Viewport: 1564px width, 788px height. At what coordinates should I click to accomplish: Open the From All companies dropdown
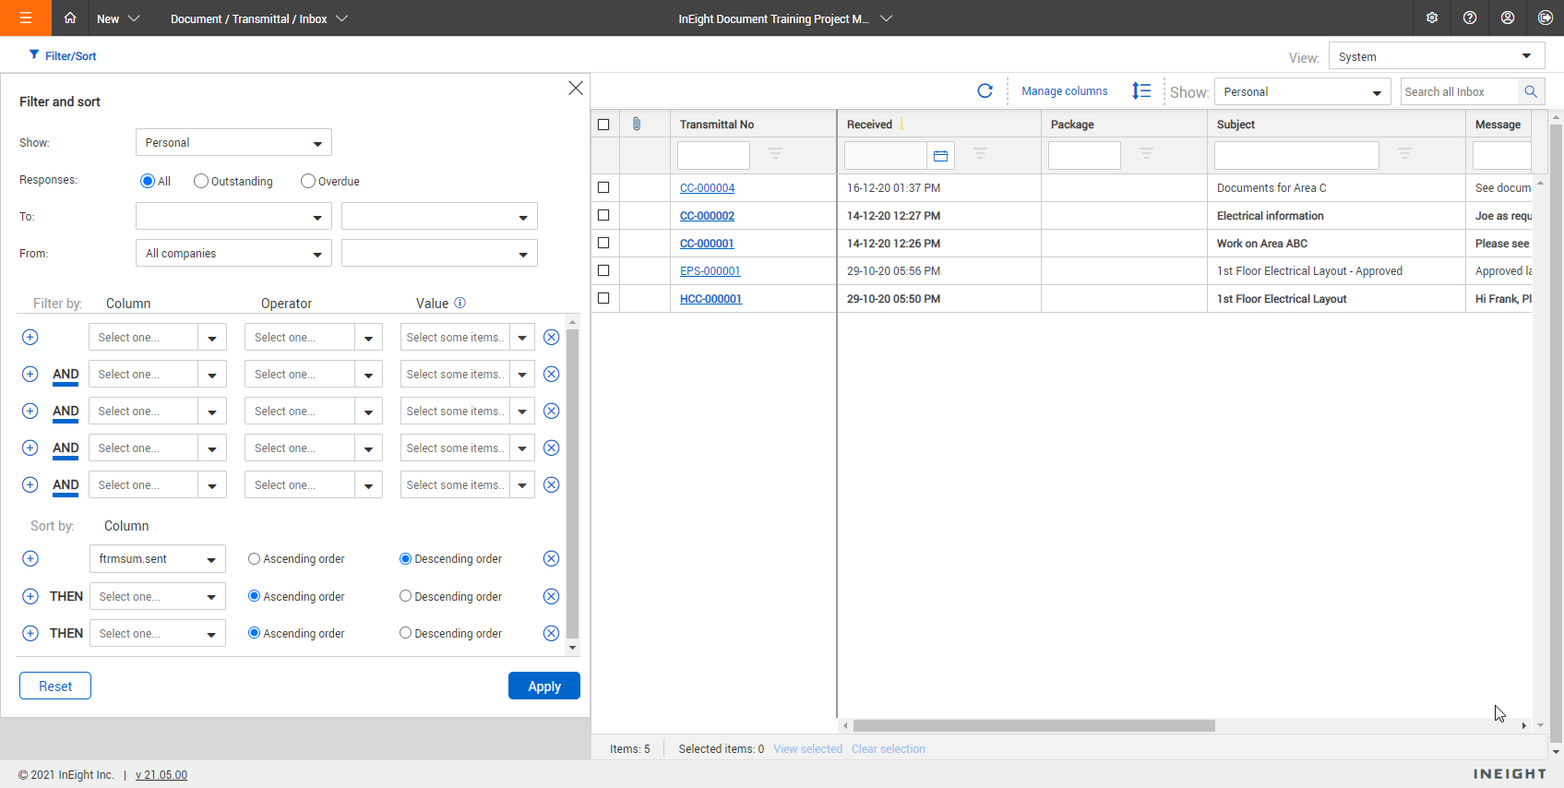233,254
